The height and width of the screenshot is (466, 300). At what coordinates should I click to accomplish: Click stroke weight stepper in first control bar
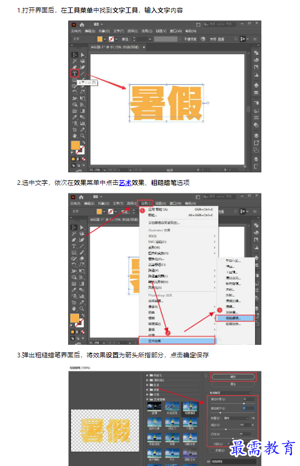pos(134,39)
